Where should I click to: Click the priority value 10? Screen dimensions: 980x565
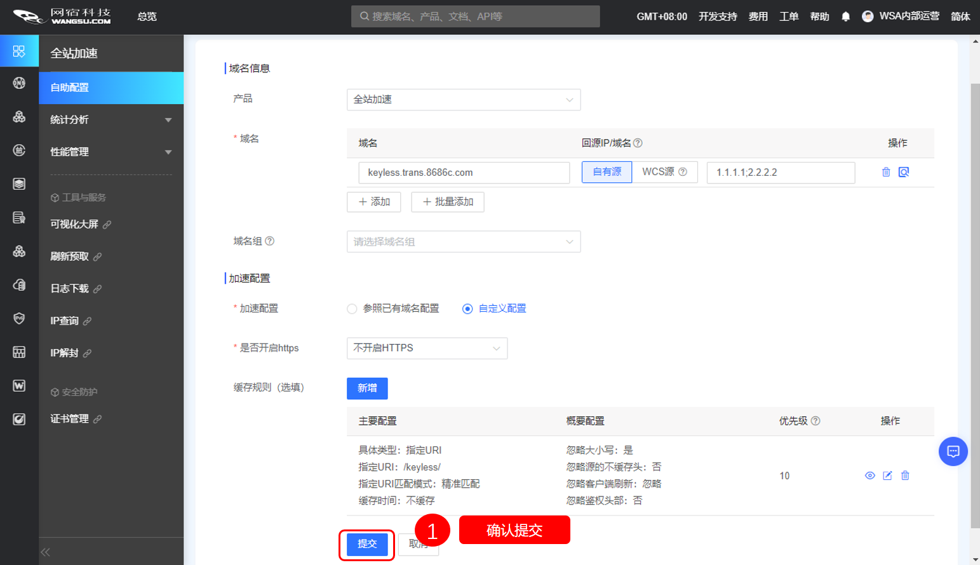[784, 476]
